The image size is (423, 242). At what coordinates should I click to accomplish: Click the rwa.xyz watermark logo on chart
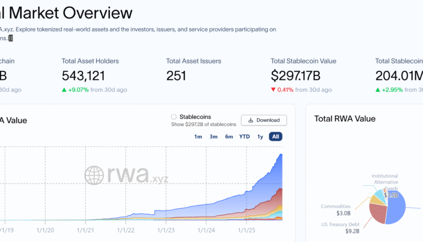(127, 175)
